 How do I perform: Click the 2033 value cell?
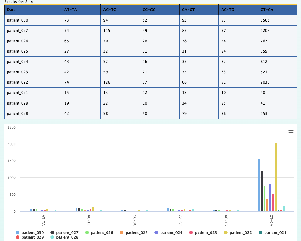pyautogui.click(x=265, y=82)
